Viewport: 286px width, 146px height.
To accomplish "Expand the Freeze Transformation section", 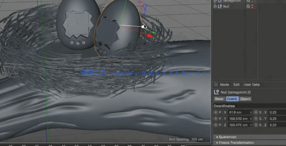I will click(x=249, y=143).
